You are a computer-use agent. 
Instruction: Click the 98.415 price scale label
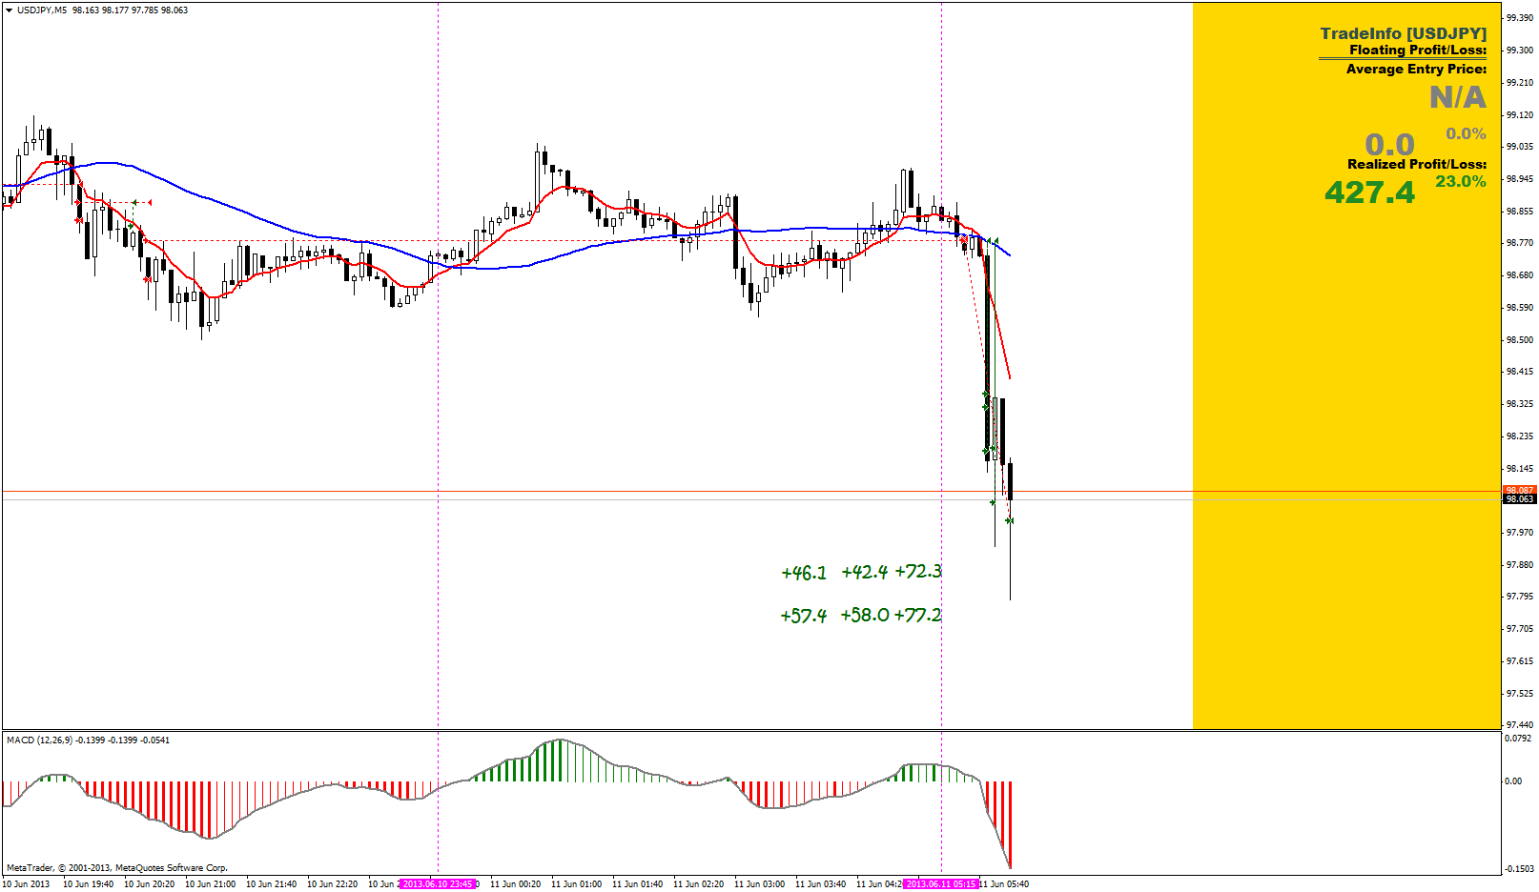tap(1520, 372)
